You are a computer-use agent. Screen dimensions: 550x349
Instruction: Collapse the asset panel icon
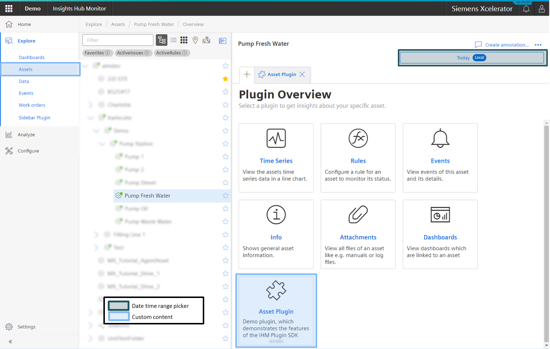pyautogui.click(x=223, y=40)
